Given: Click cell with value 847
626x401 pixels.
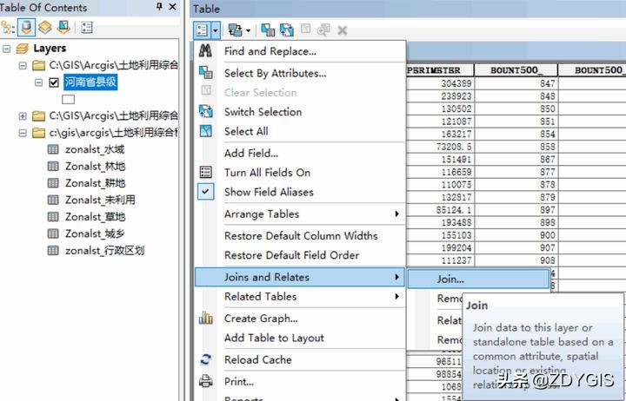Looking at the screenshot, I should 516,83.
